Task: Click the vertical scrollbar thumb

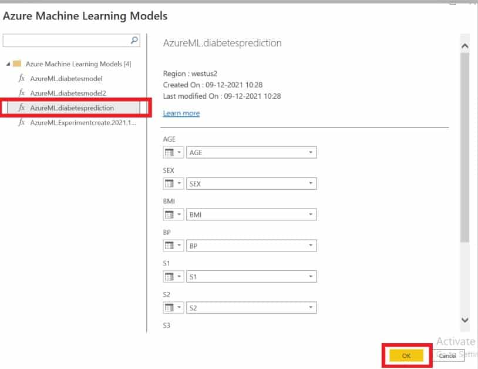Action: (465, 147)
